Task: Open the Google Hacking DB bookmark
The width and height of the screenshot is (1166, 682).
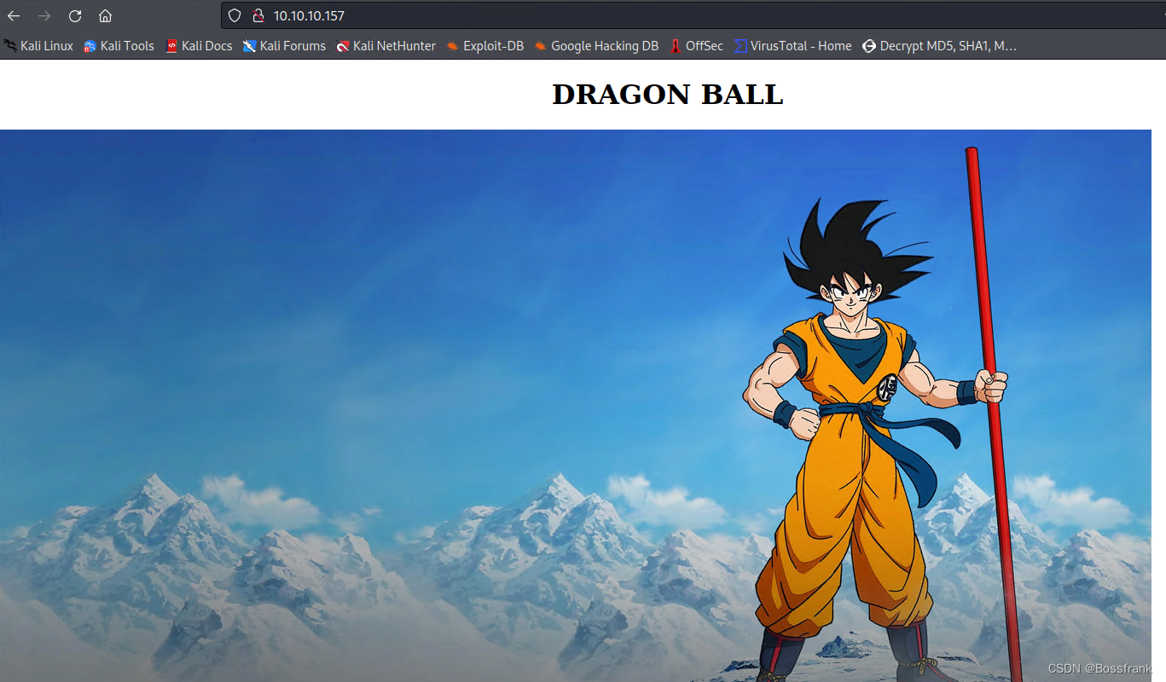Action: [x=596, y=46]
